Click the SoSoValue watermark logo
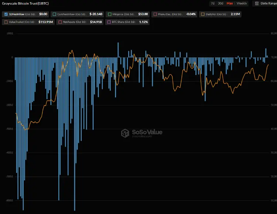Viewport: 277px width, 214px height. [x=142, y=133]
